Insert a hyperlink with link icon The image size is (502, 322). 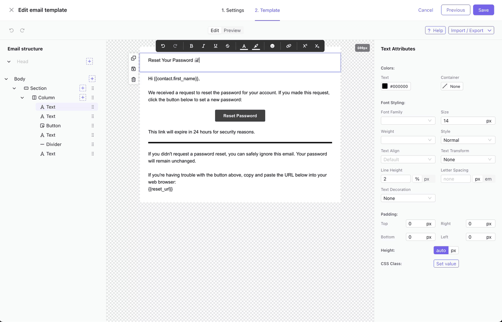(289, 46)
